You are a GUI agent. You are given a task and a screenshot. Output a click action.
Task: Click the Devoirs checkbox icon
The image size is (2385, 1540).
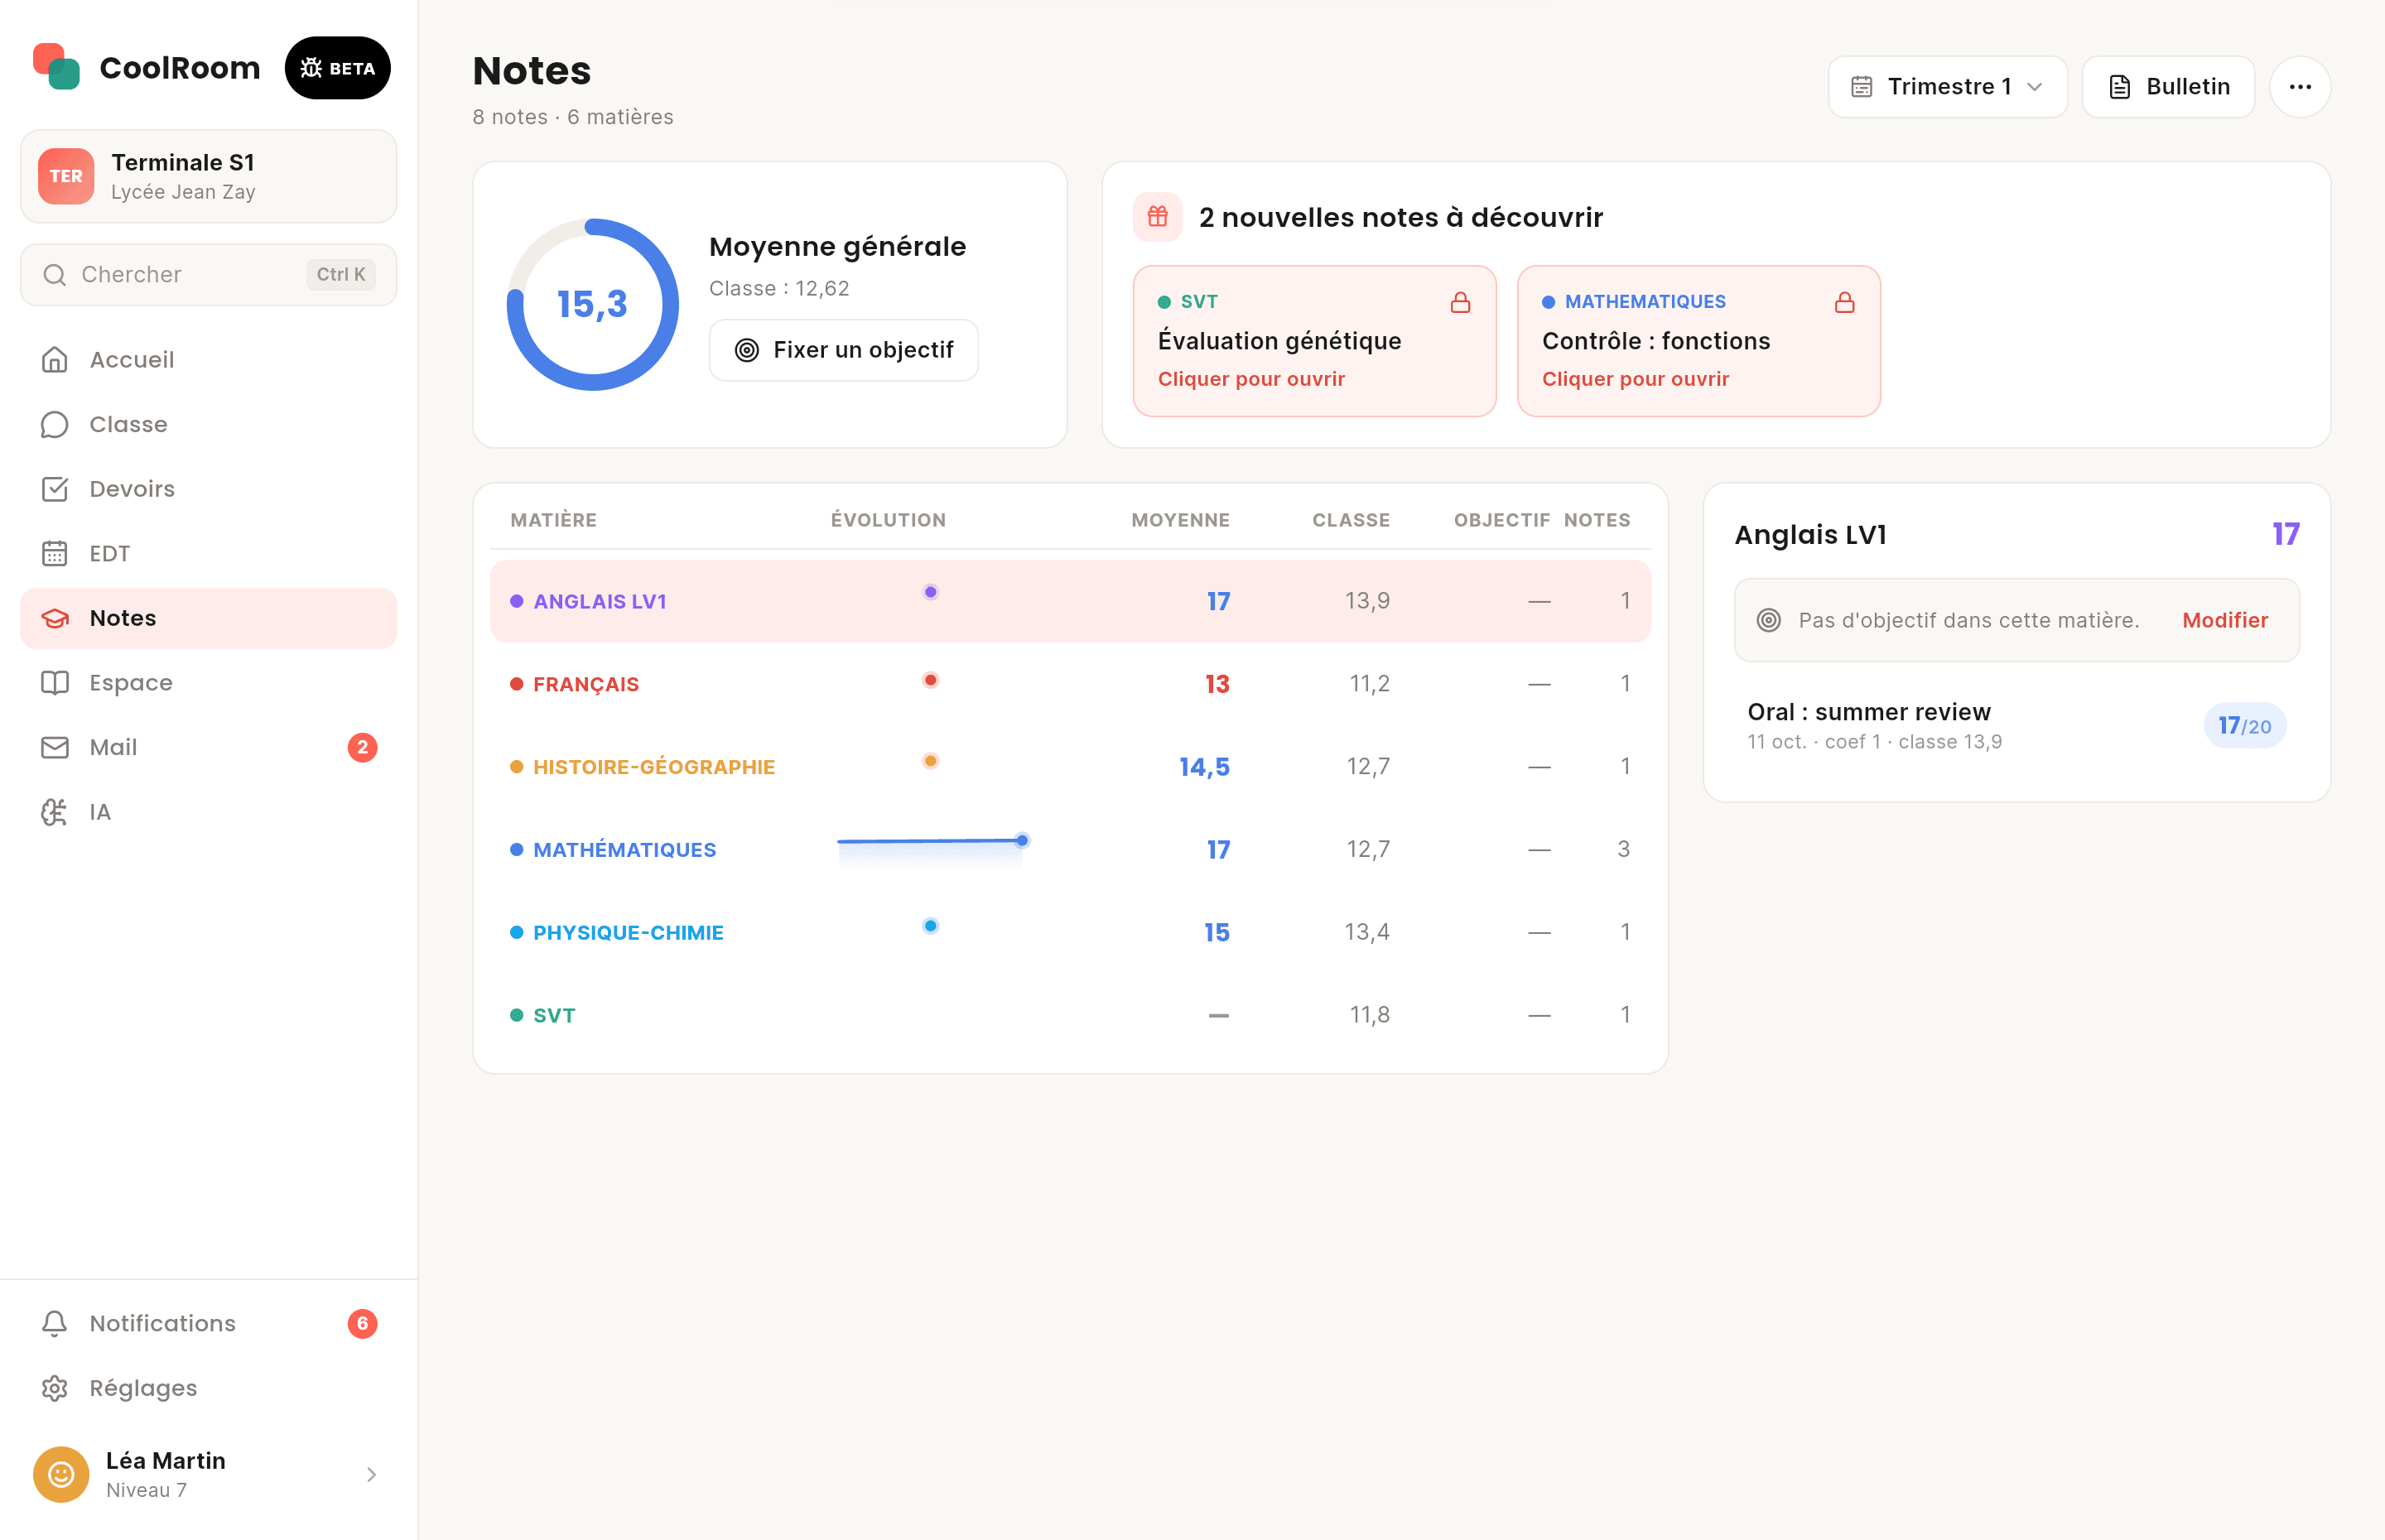[55, 489]
